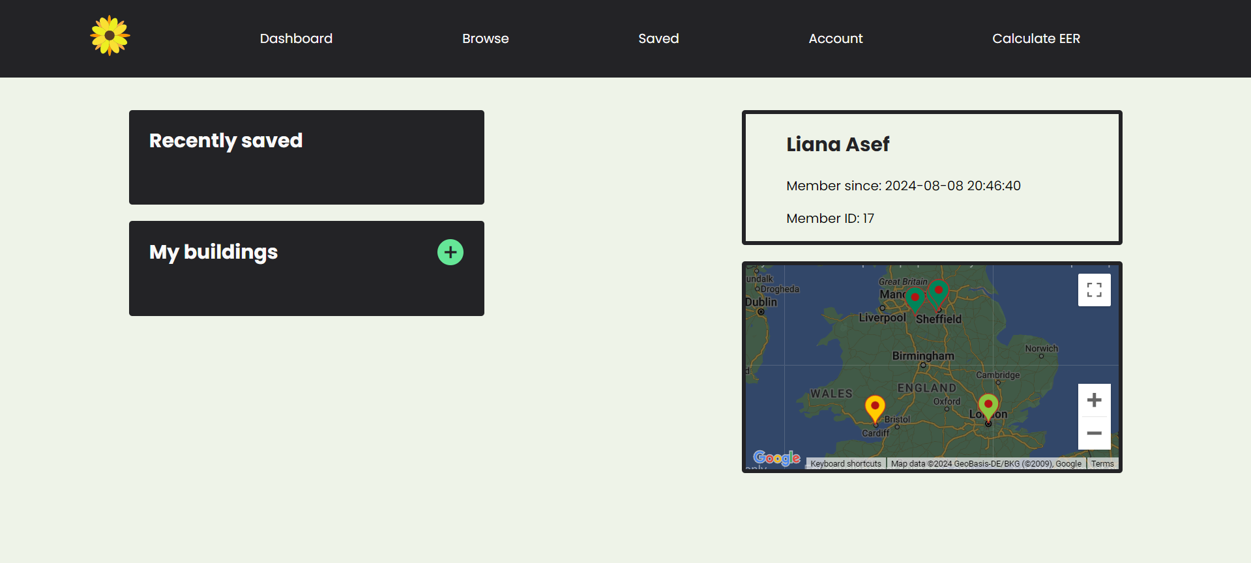Click the Dublin label on the map
1251x563 pixels.
(x=761, y=302)
